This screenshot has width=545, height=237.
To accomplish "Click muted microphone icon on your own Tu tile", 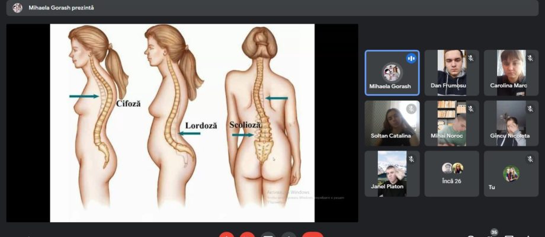I will 530,159.
